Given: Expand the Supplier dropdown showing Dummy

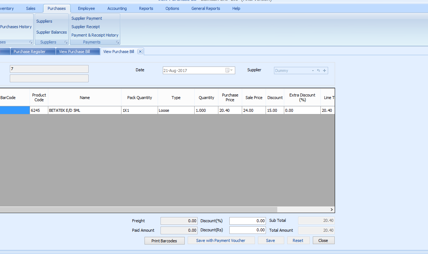Looking at the screenshot, I should [313, 71].
